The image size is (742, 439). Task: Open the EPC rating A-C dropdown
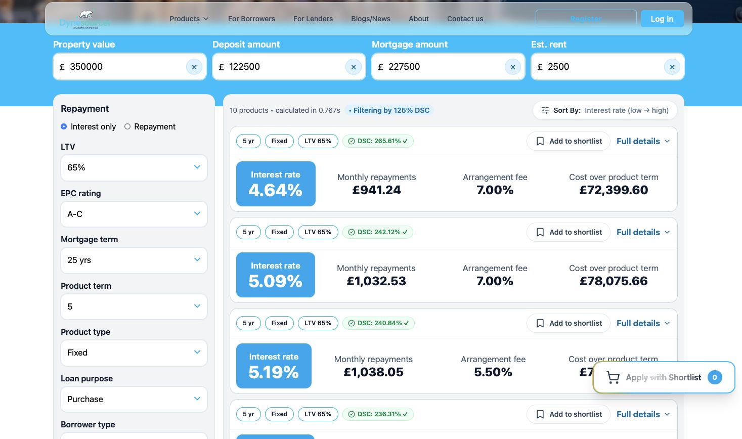(134, 214)
